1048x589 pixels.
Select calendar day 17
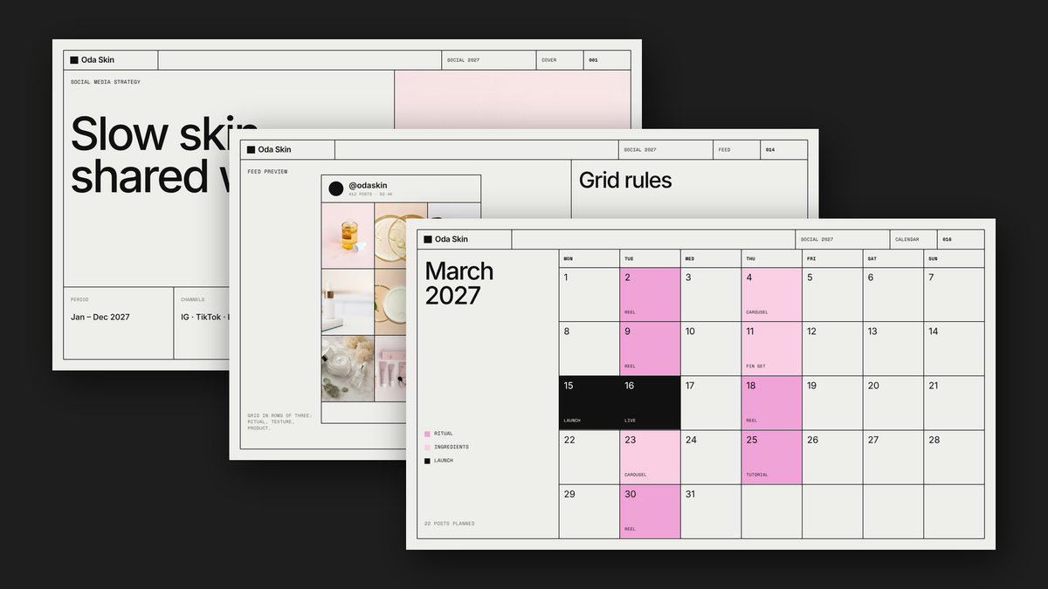click(711, 403)
